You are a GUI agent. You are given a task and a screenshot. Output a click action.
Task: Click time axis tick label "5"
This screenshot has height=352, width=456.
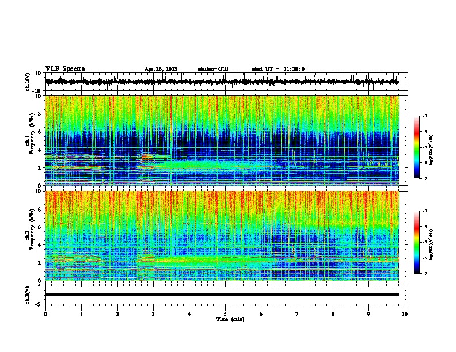coord(225,314)
